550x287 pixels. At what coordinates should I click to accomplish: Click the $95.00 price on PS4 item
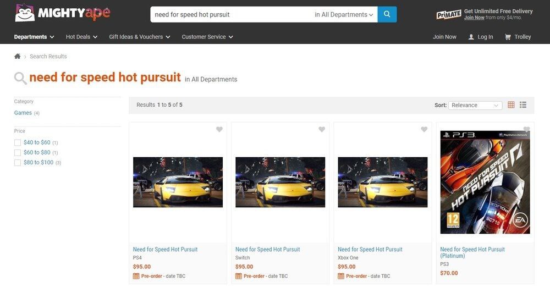[142, 267]
